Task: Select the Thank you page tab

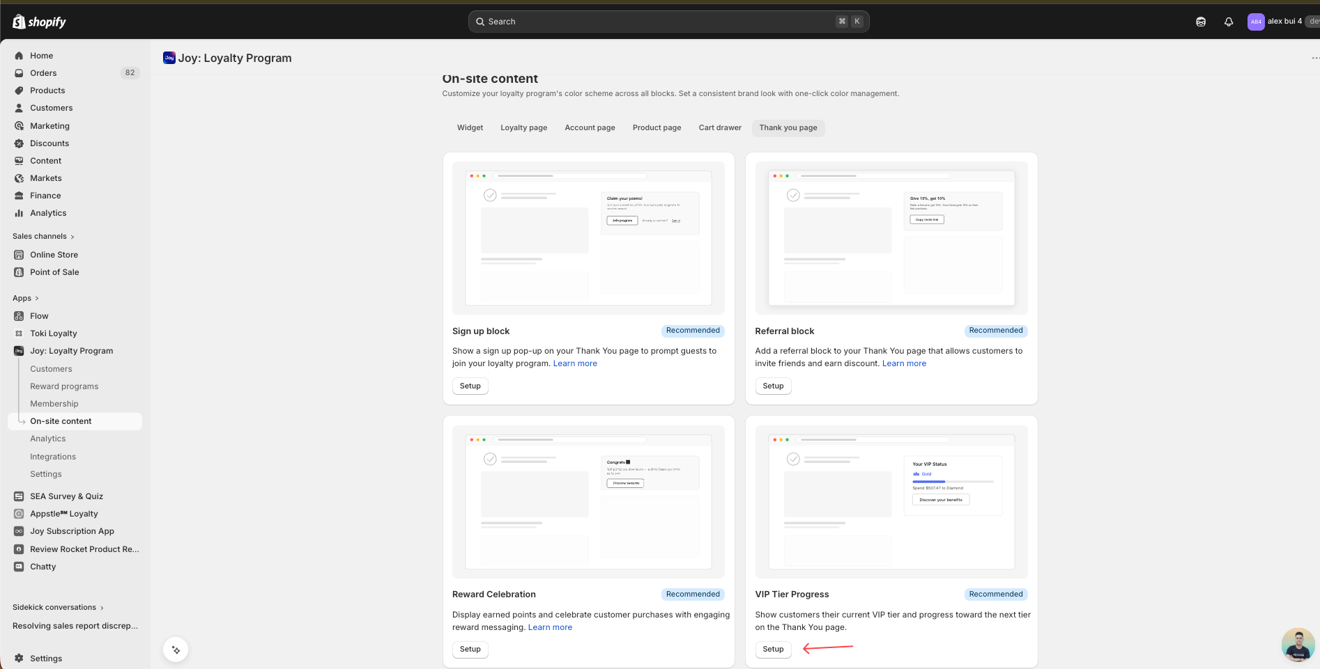Action: click(x=788, y=128)
